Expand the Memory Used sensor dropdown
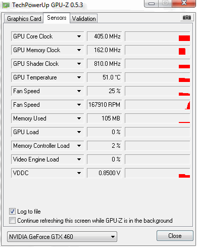Viewport: 197px width, 247px height. click(x=79, y=118)
